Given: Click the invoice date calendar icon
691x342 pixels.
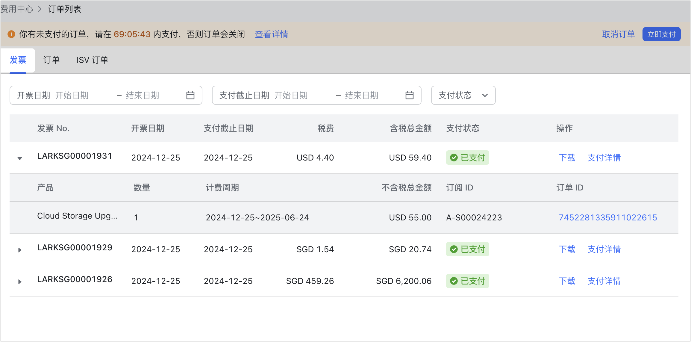Looking at the screenshot, I should pos(190,95).
